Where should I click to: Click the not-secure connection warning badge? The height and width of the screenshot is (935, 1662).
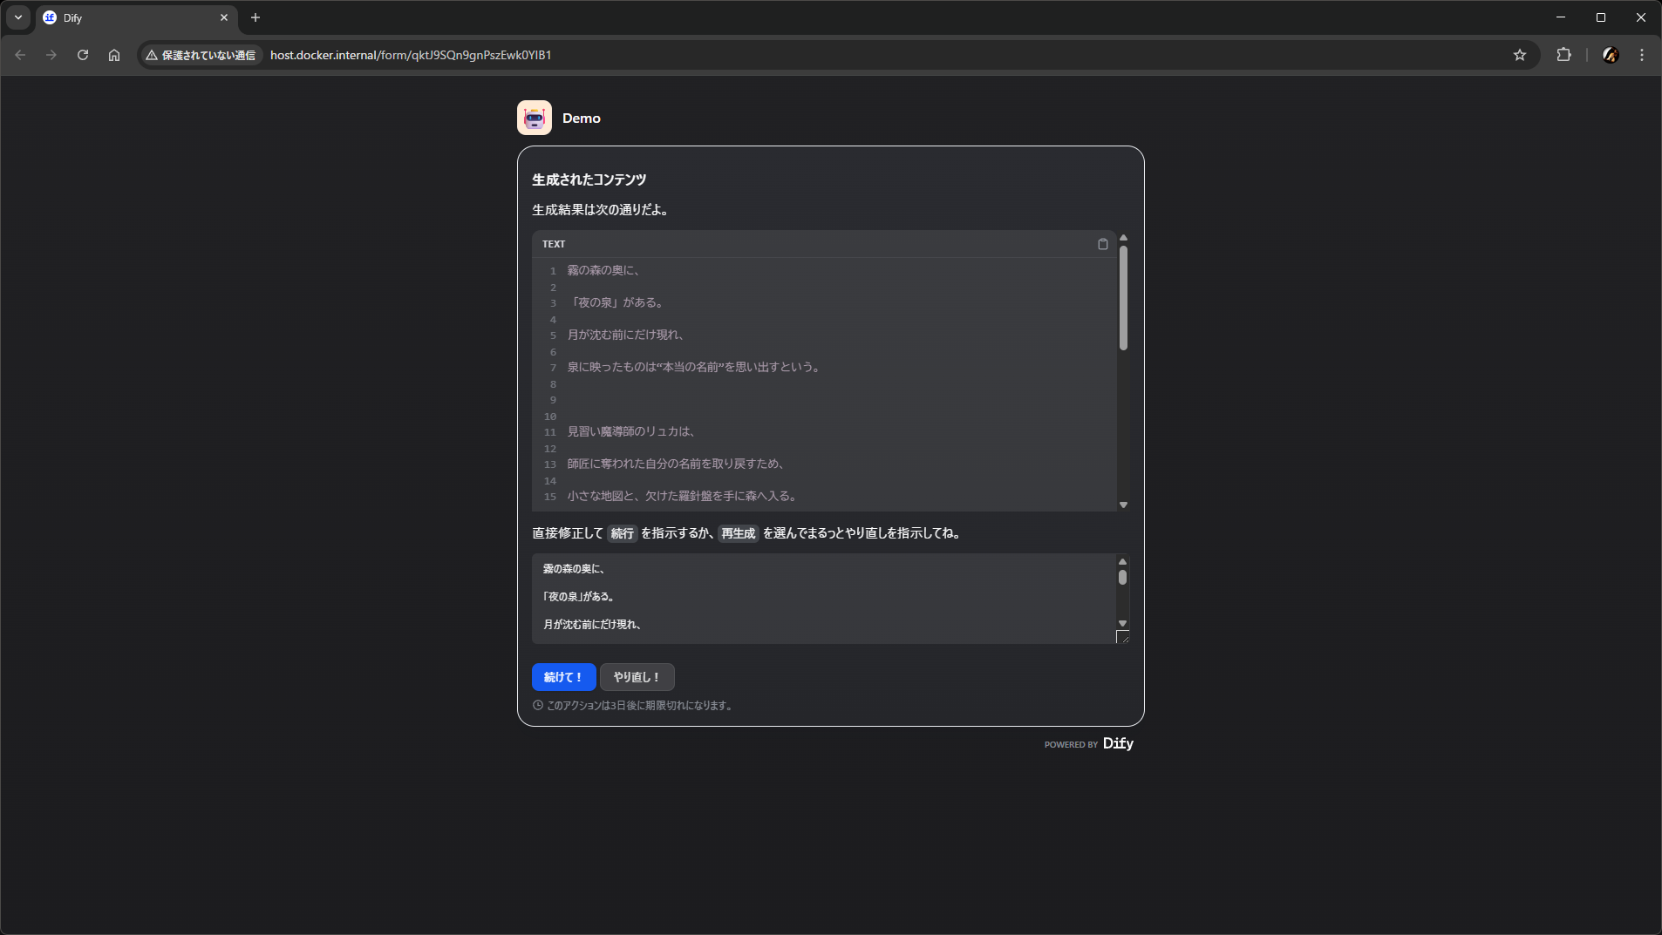click(x=201, y=55)
